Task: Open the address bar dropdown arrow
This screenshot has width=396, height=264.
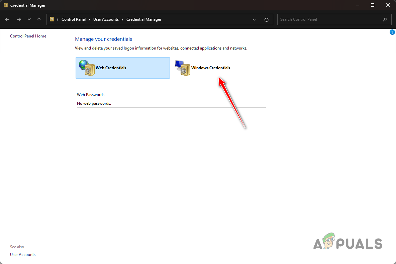Action: (254, 19)
